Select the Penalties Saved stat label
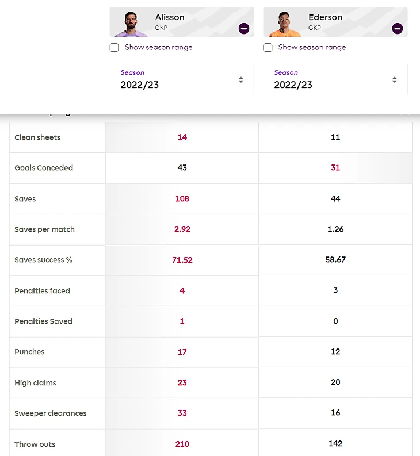The image size is (420, 456). click(x=43, y=321)
